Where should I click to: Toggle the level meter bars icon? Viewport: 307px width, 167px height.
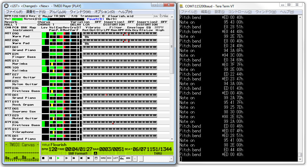tap(122, 158)
